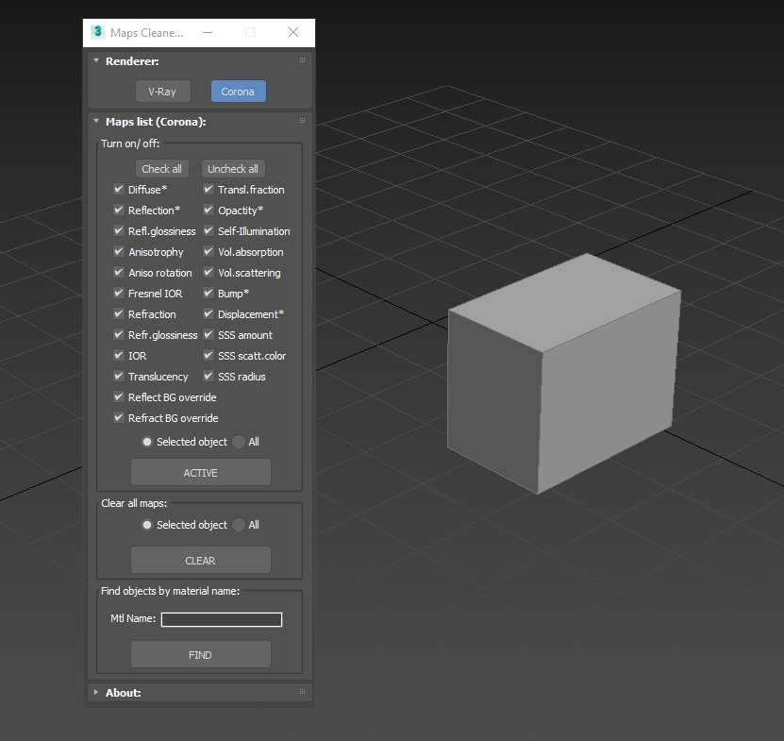Toggle the Self-Illumination checkbox
The height and width of the screenshot is (741, 784).
pos(208,230)
